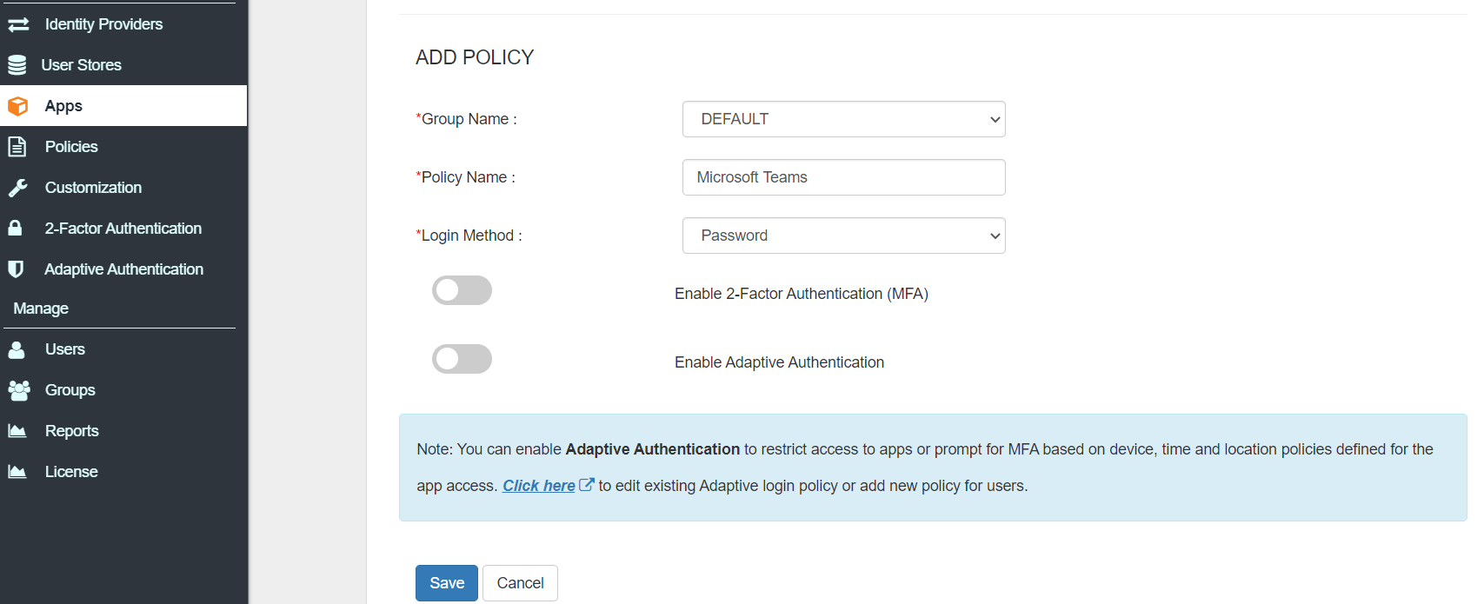Click the external link icon beside Click here
This screenshot has height=604, width=1484.
(587, 485)
